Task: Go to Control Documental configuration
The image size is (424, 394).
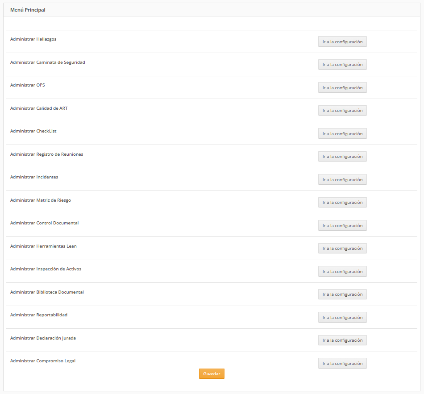Action: tap(342, 225)
